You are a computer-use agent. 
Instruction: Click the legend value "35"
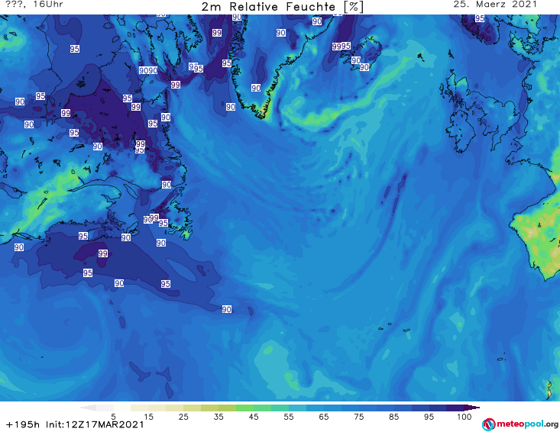[218, 417]
